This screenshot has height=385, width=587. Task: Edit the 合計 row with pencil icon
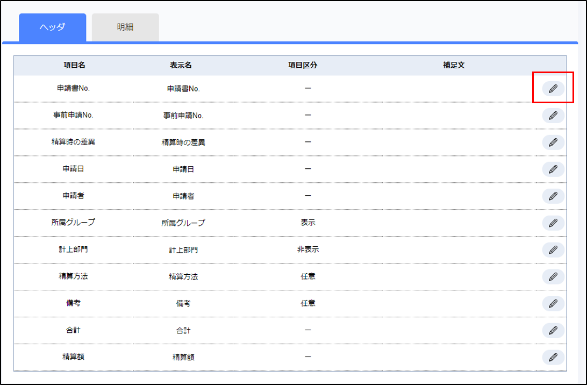(553, 331)
